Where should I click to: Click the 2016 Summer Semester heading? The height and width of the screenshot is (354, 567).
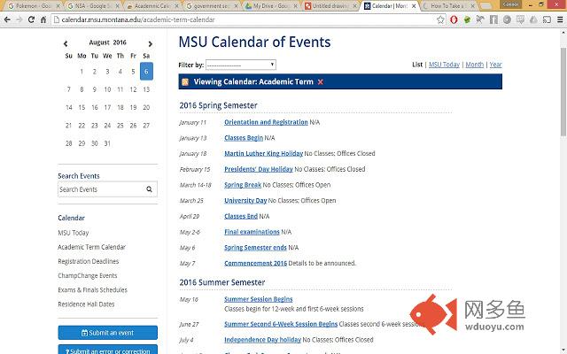[222, 282]
